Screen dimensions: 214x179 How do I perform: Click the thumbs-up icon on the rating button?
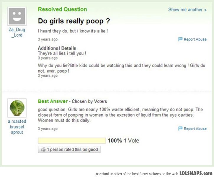[x=43, y=150]
